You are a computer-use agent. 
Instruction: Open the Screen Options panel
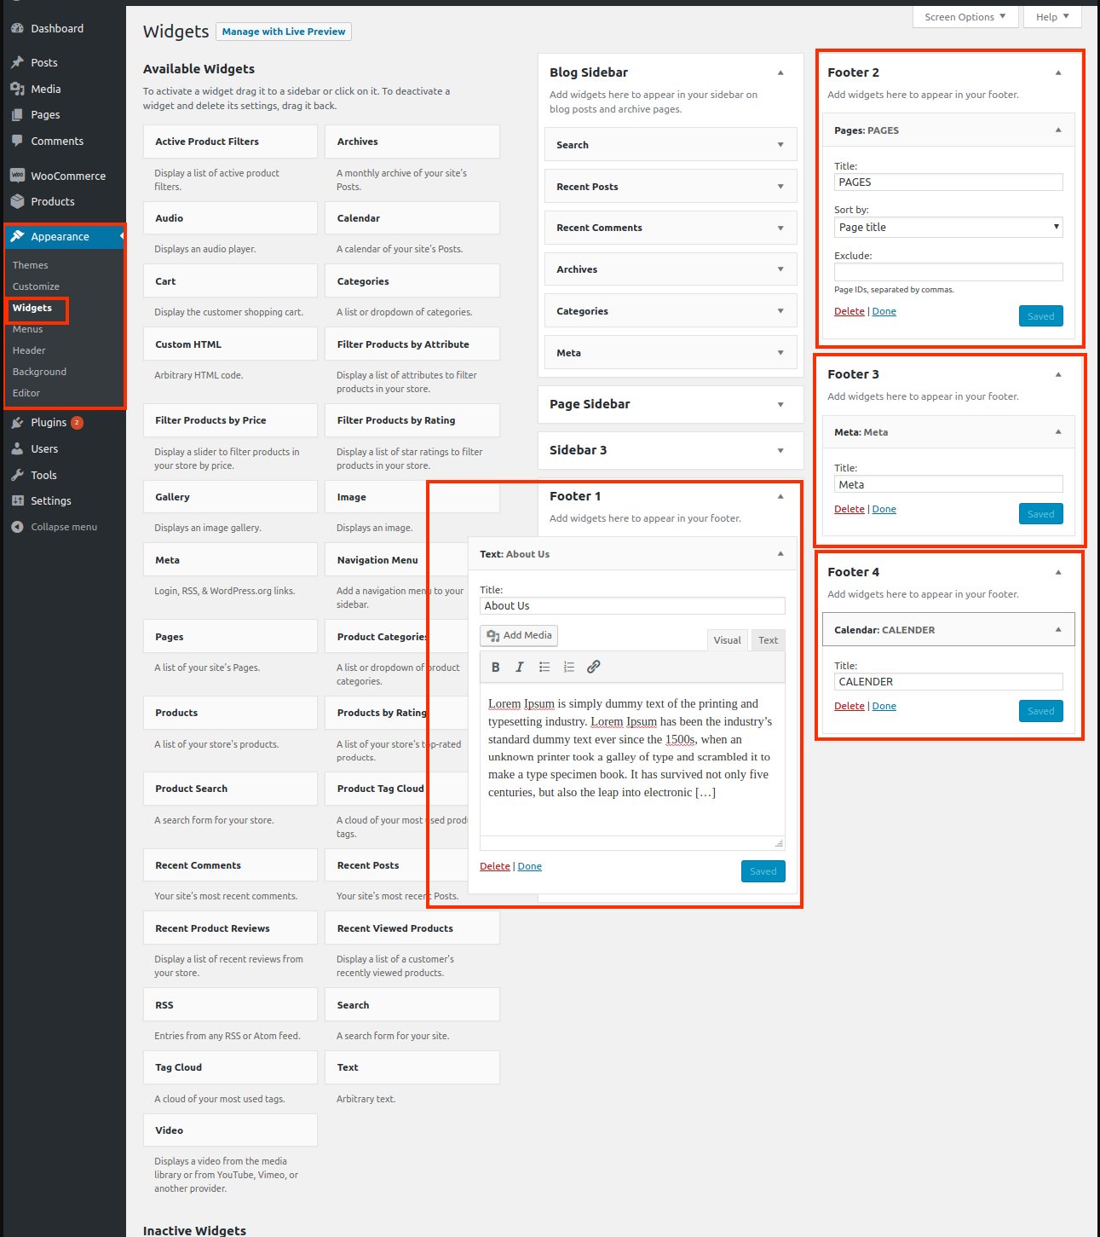[965, 17]
